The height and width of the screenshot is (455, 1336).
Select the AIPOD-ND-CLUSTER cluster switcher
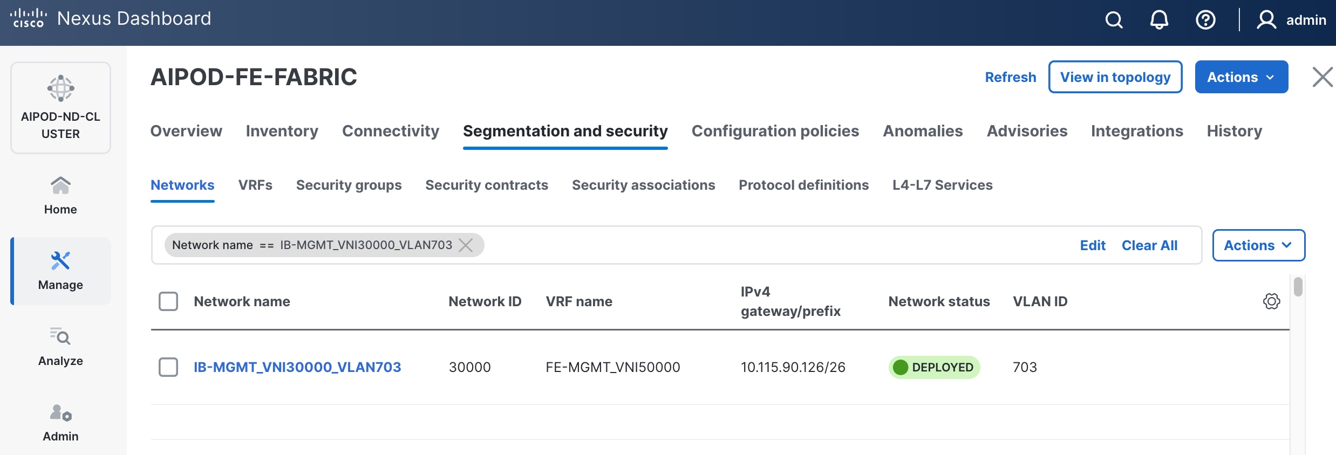point(60,108)
